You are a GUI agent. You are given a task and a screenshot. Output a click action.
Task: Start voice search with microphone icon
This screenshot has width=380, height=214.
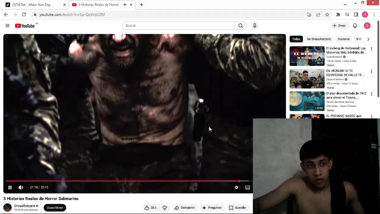pyautogui.click(x=255, y=26)
